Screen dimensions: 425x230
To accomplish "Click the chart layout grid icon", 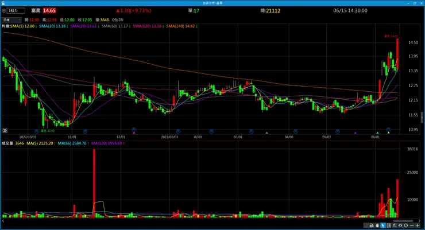I will coord(389,225).
